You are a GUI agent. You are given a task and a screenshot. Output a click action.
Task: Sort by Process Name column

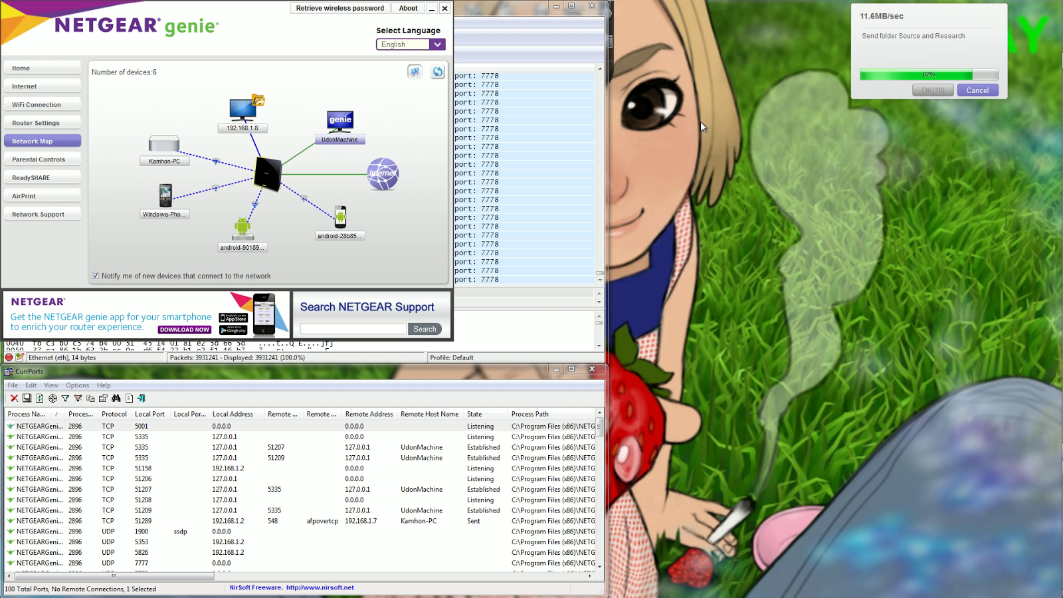[x=34, y=414]
